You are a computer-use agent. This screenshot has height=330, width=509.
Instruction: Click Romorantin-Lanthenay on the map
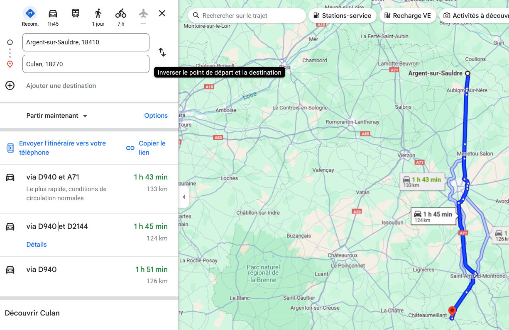[x=352, y=122]
